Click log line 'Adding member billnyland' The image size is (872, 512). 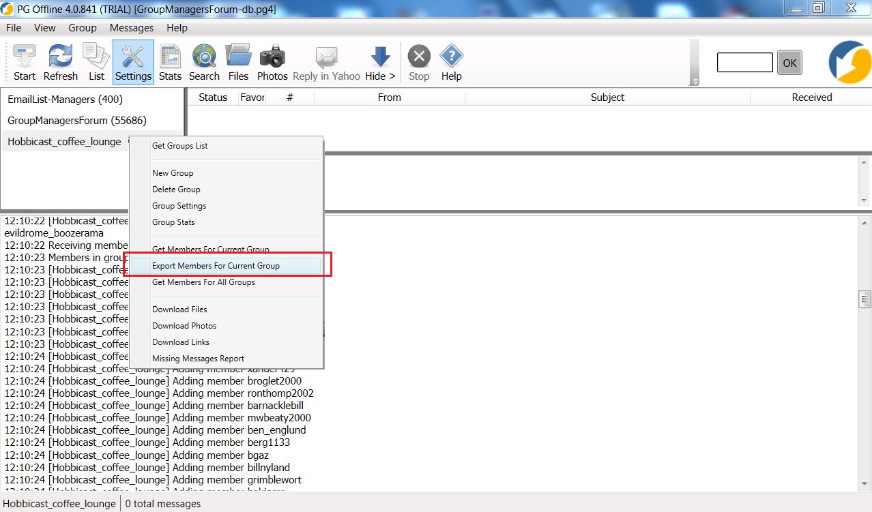click(147, 468)
